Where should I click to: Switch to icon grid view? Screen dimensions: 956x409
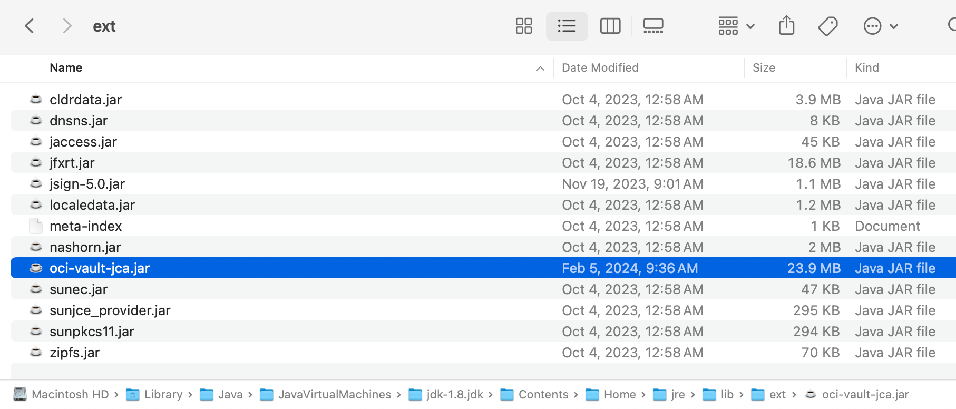(x=523, y=26)
